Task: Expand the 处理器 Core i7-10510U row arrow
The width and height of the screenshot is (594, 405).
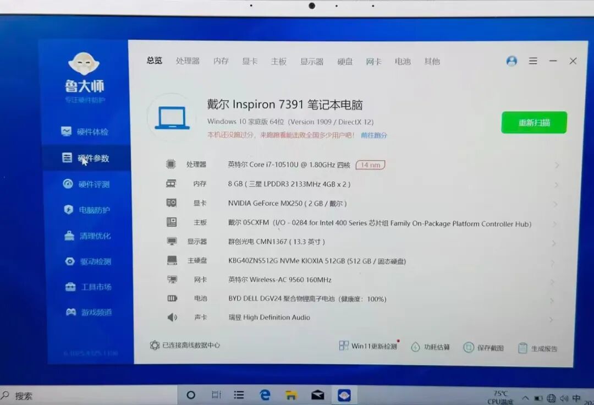Action: point(557,165)
